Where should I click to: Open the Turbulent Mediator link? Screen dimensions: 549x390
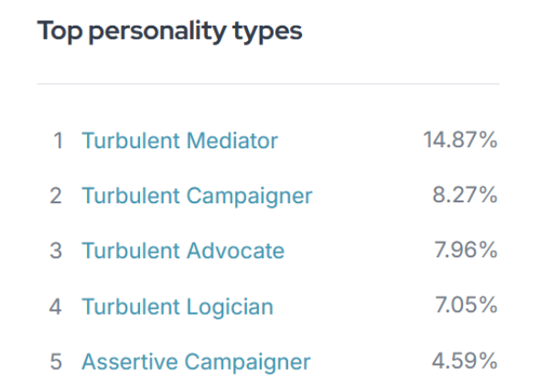pos(179,141)
